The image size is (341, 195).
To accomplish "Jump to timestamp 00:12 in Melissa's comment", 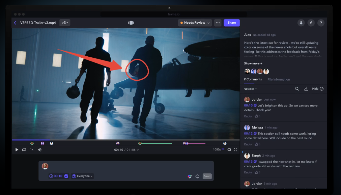I will (248, 134).
